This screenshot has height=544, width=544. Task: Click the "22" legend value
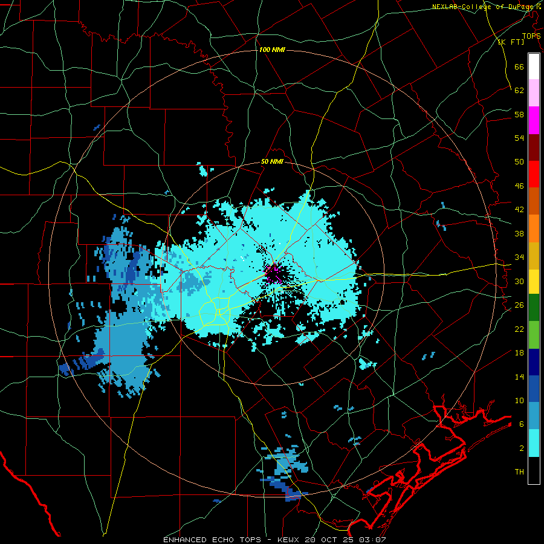(x=519, y=329)
